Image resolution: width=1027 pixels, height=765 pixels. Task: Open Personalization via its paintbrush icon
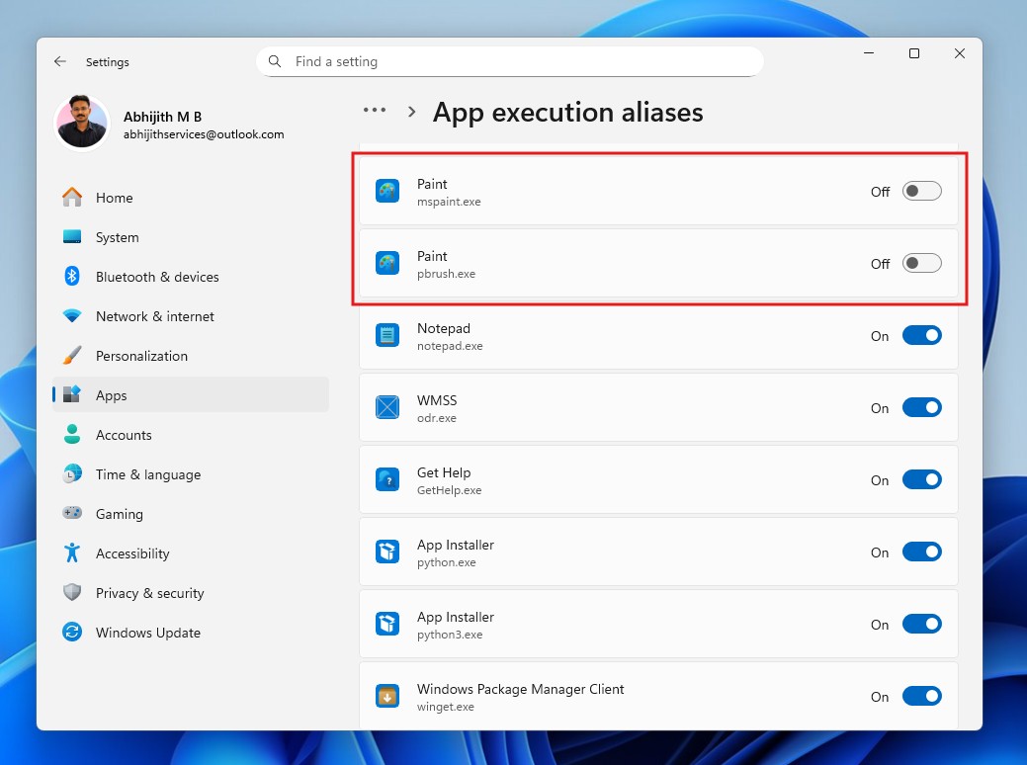71,356
